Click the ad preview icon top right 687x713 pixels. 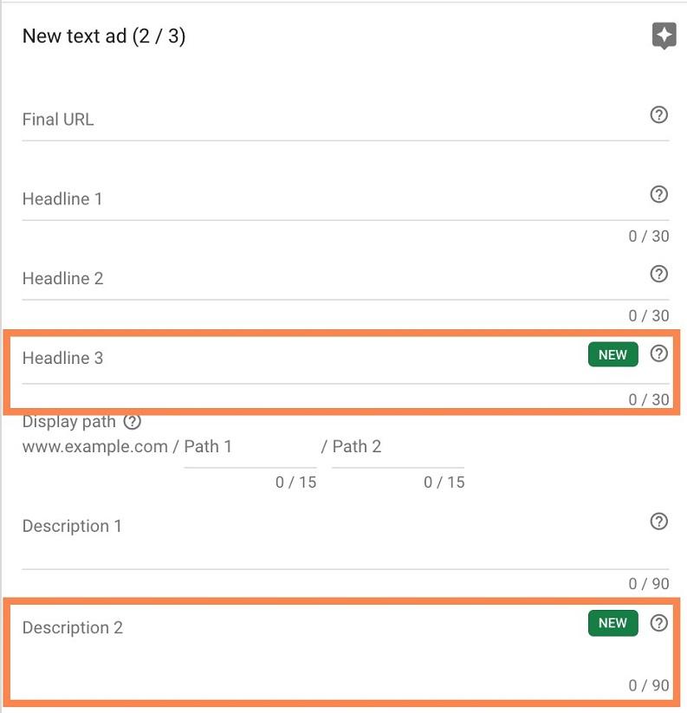(664, 36)
